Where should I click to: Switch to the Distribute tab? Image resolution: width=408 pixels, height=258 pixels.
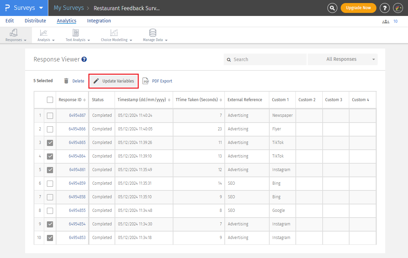[x=35, y=21]
